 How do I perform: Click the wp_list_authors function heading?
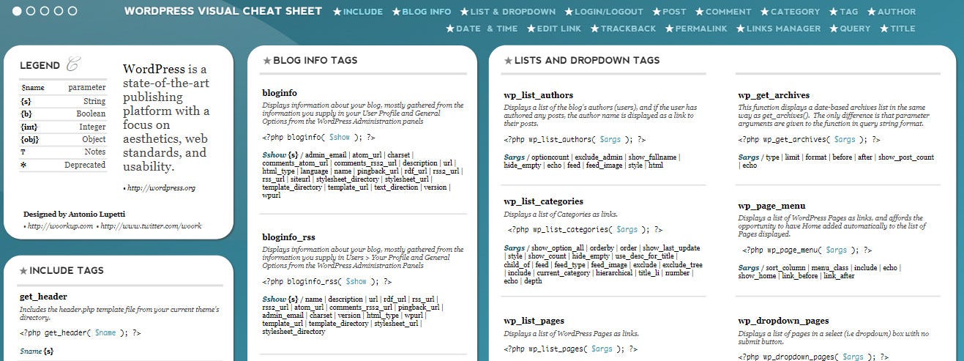coord(539,95)
